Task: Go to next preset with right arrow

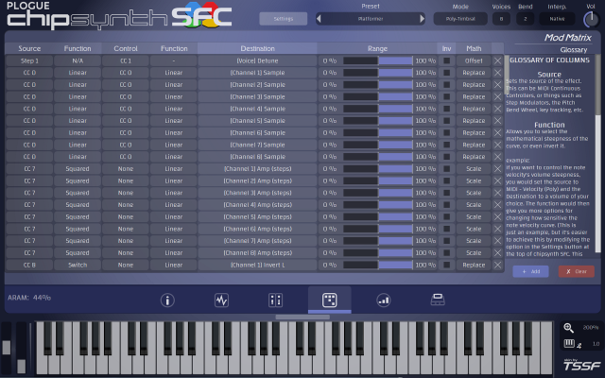Action: coord(423,19)
